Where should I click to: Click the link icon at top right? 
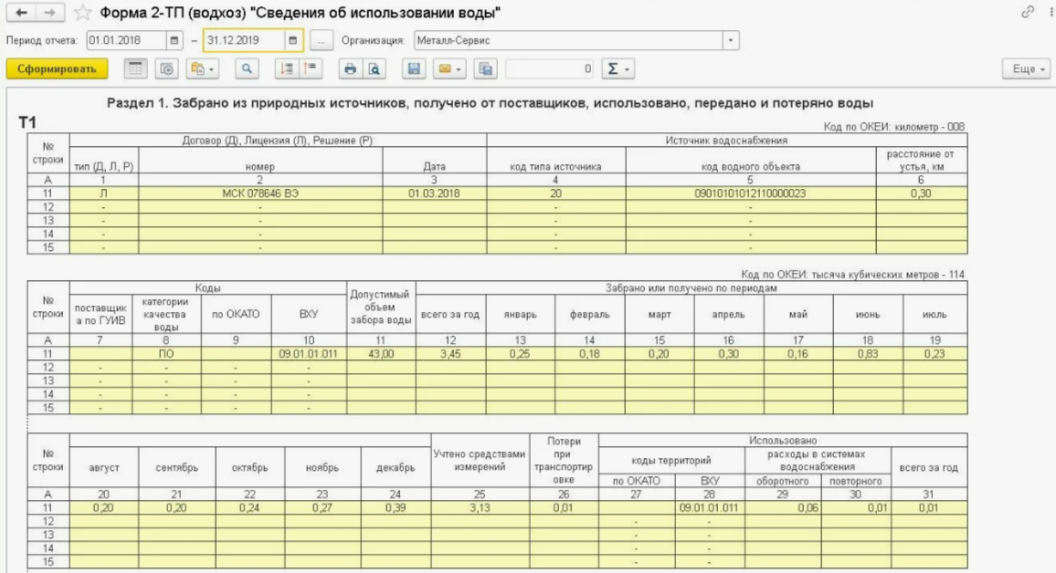tap(1027, 12)
